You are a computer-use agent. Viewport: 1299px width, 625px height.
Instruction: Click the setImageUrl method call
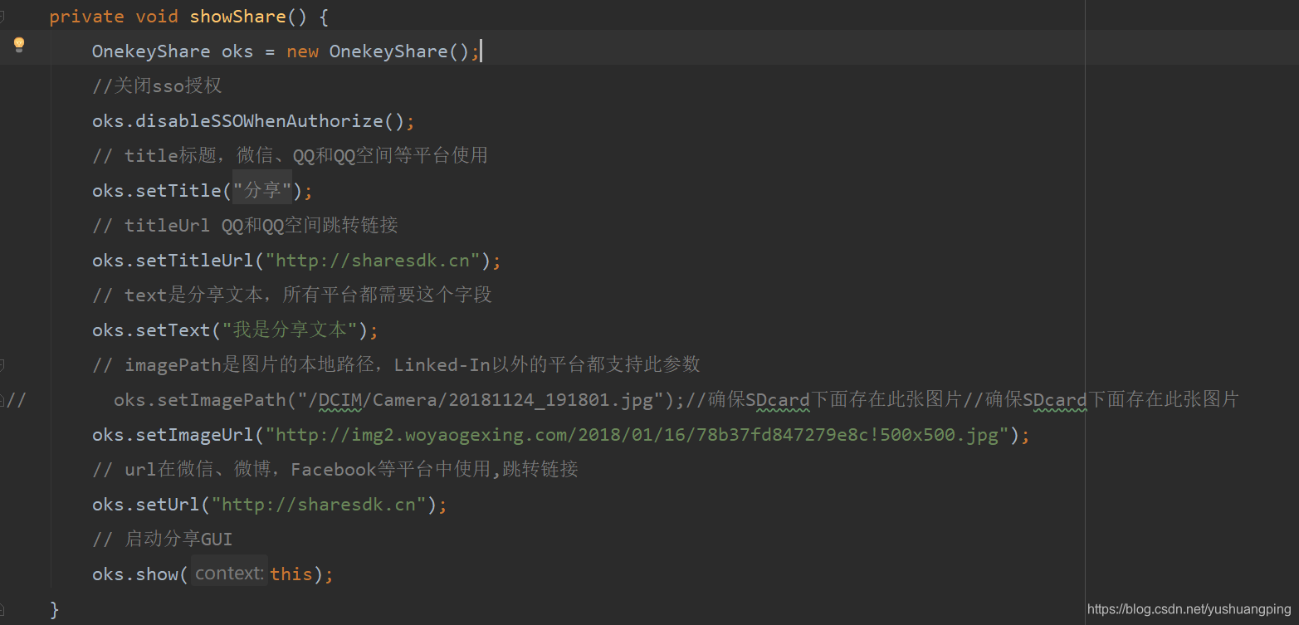(x=194, y=435)
